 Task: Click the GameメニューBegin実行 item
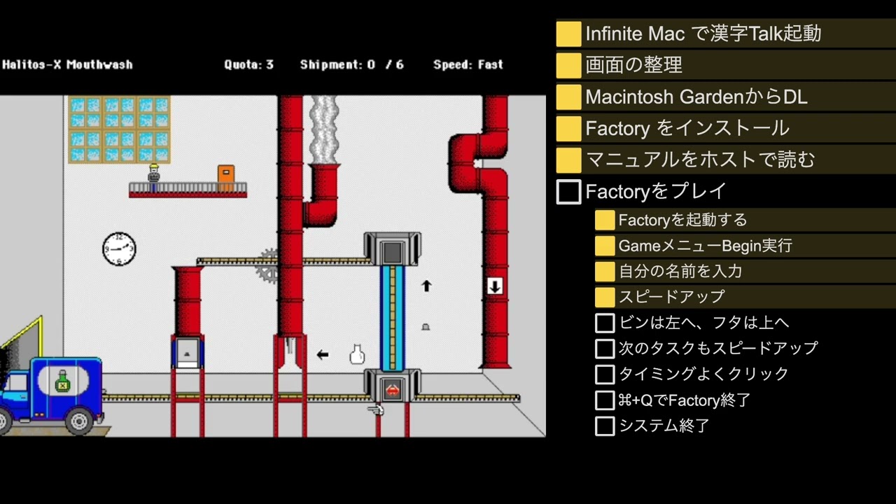(x=745, y=246)
